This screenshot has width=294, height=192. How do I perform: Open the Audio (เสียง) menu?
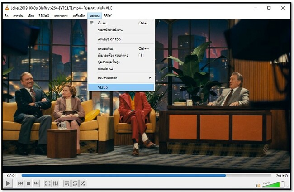[x=31, y=16]
